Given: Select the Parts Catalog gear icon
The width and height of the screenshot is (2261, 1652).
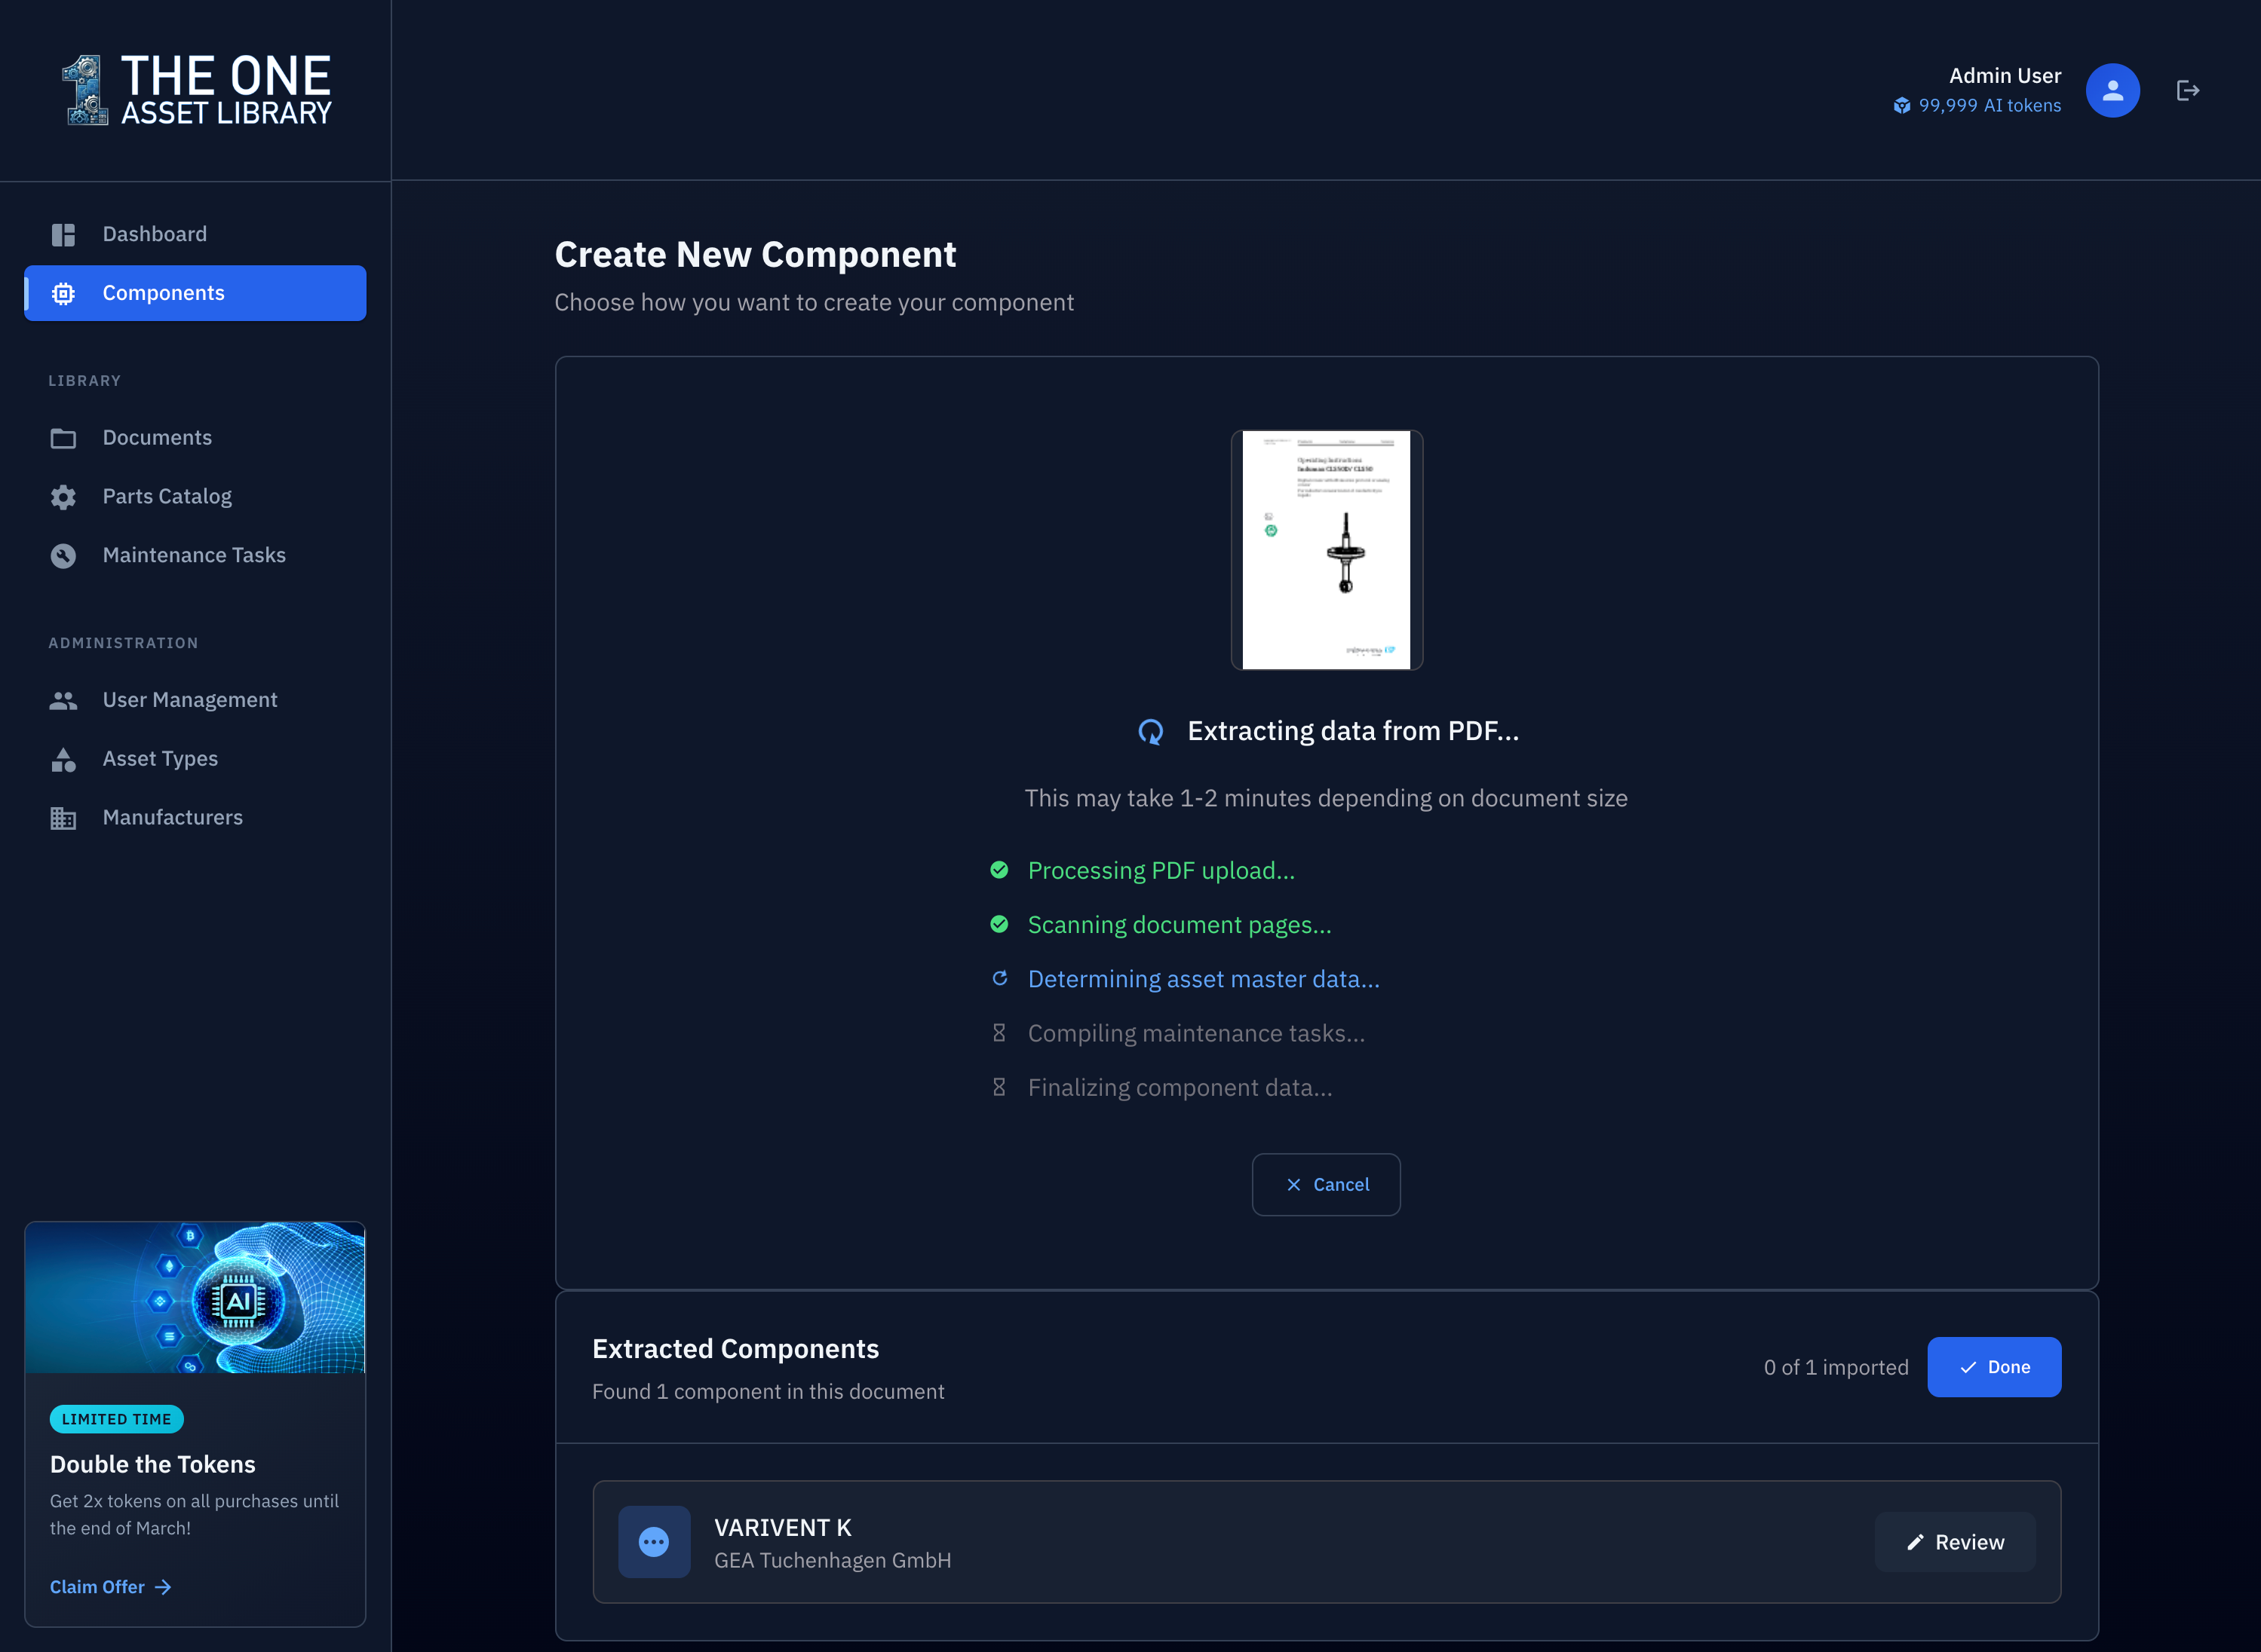Looking at the screenshot, I should (x=63, y=496).
